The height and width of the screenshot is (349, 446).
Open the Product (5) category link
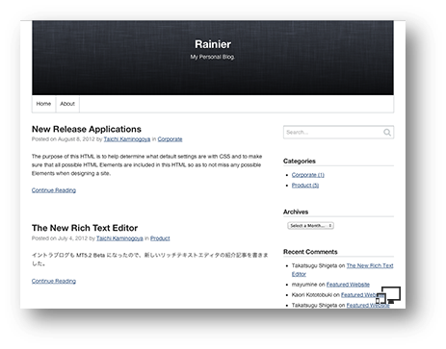pos(305,186)
